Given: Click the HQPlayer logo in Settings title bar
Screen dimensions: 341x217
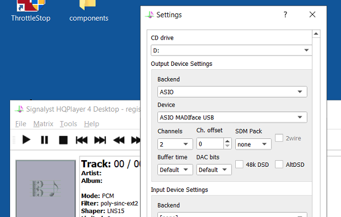Looking at the screenshot, I should [150, 15].
